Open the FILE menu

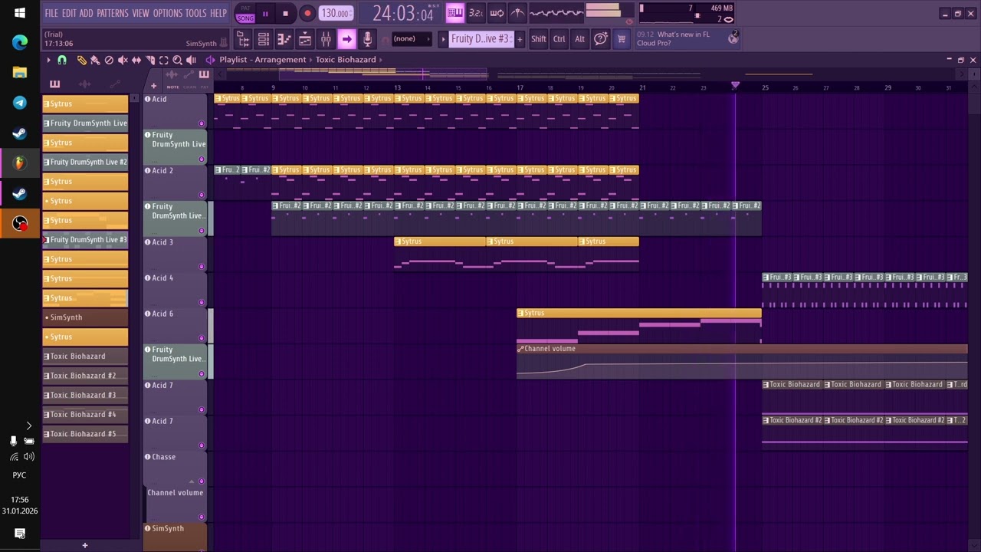(51, 13)
